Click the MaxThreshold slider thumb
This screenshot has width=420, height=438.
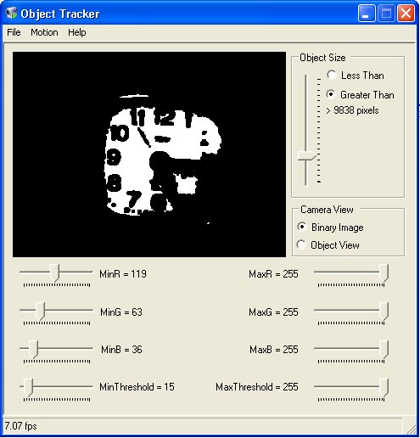(384, 388)
